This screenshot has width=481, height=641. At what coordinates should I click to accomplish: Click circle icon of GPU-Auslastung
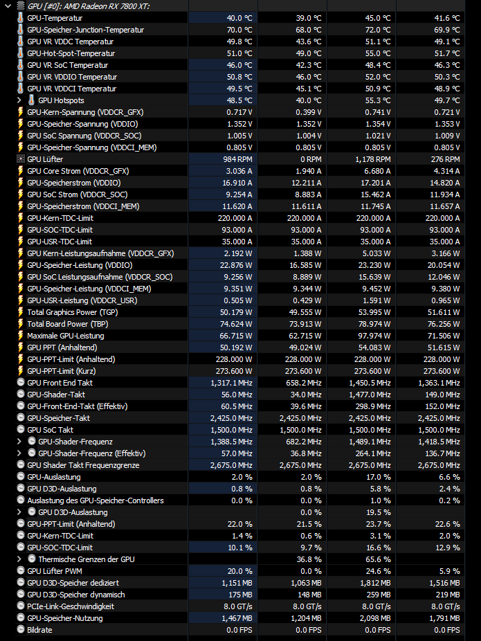21,477
